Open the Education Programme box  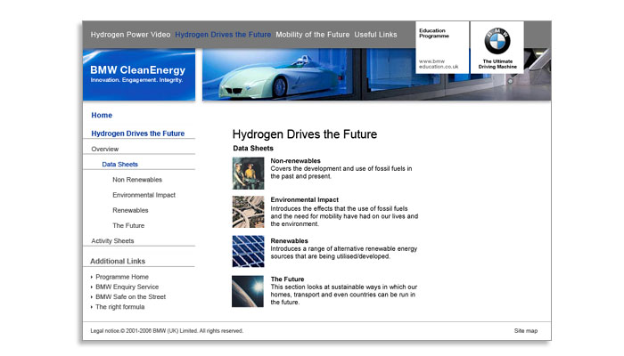tap(442, 47)
